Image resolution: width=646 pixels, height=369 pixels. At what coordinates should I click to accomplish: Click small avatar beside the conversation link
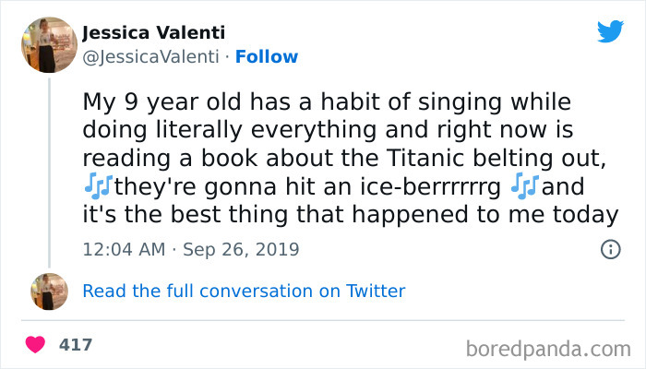pyautogui.click(x=49, y=291)
